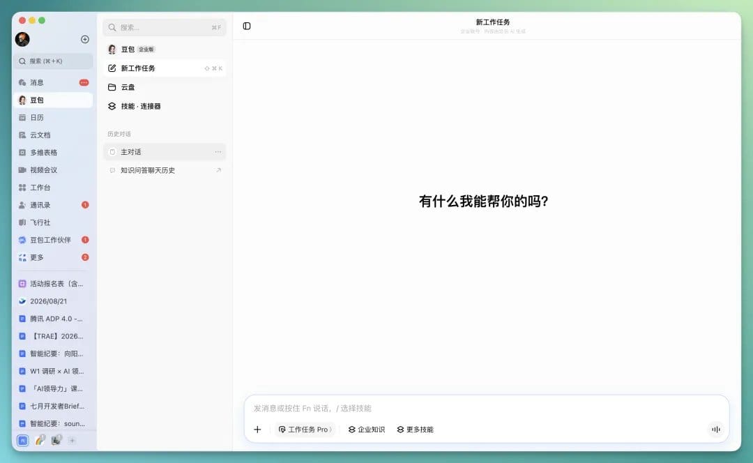
Task: Switch to the third workspace avatar icon
Action: pyautogui.click(x=56, y=440)
